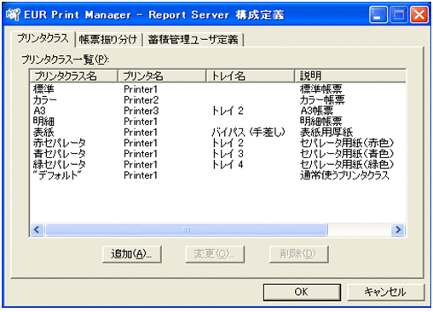This screenshot has height=312, width=433.
Task: Click the A3帳票 description cell
Action: (x=316, y=111)
